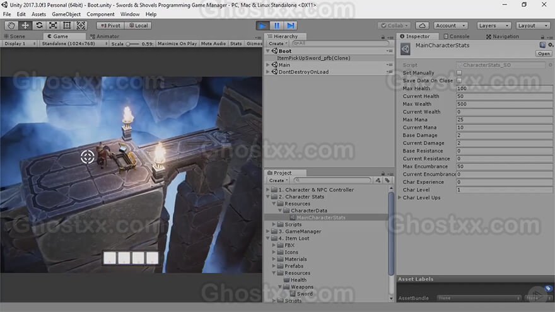Open the GameObject menu

[x=66, y=14]
